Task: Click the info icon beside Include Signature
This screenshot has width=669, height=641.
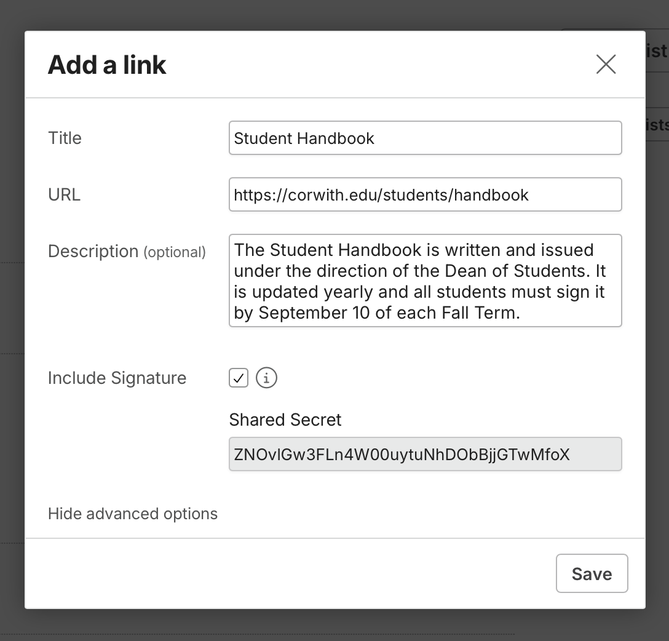Action: click(266, 378)
